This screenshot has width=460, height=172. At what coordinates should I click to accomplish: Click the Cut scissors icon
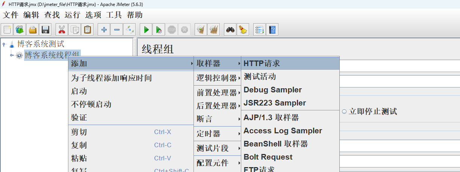tap(62, 29)
